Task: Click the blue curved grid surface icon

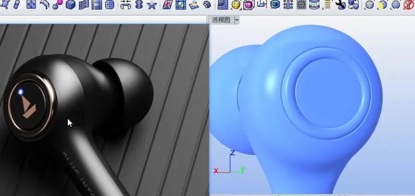Action: (223, 4)
